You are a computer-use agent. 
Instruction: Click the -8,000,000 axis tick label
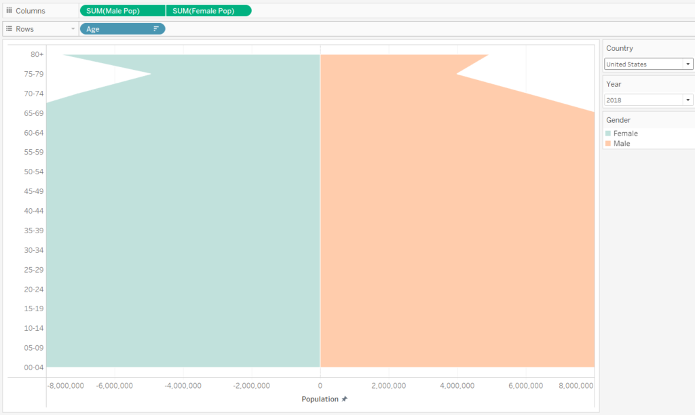point(66,386)
